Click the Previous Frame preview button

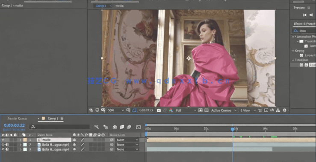pyautogui.click(x=311, y=15)
